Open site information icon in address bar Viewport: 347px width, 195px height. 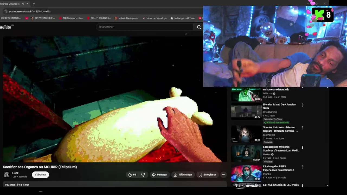5,11
